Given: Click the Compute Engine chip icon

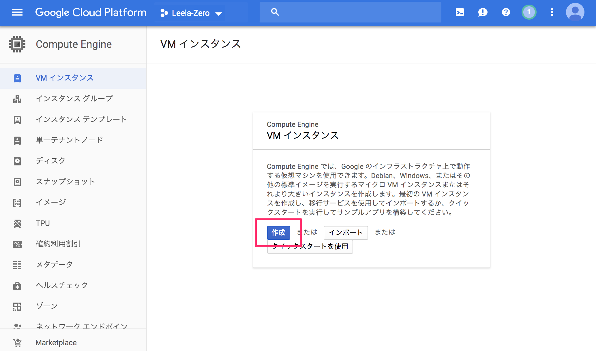Looking at the screenshot, I should point(17,44).
